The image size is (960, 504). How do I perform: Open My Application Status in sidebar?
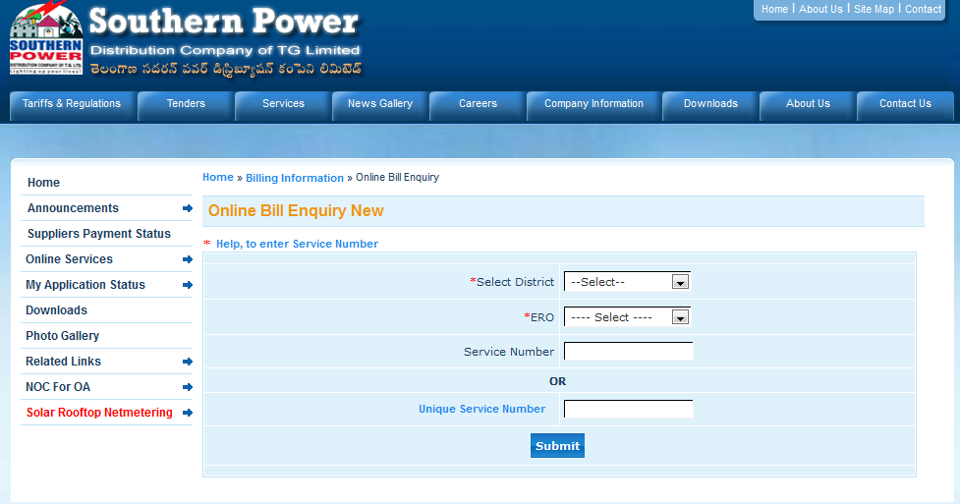coord(85,285)
